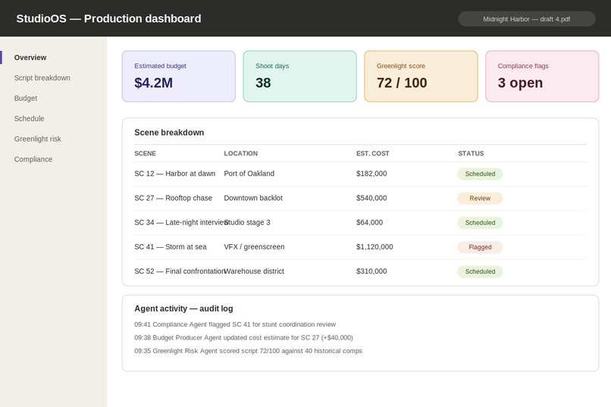Open Greenlight risk in sidebar
The image size is (611, 407).
tap(37, 139)
